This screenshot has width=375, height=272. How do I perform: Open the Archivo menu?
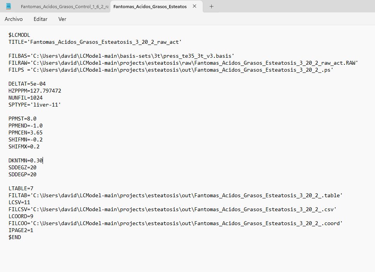(14, 19)
